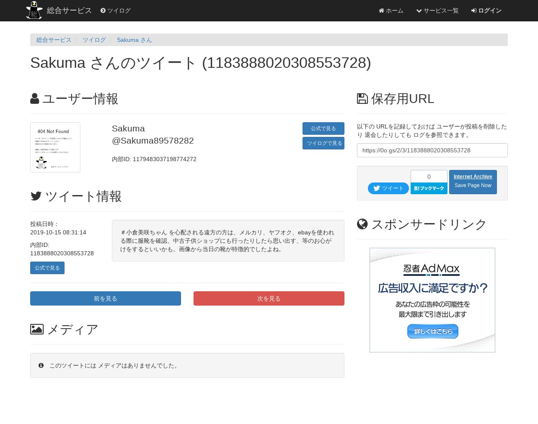
Task: Click the 保存用URL input field
Action: point(432,150)
